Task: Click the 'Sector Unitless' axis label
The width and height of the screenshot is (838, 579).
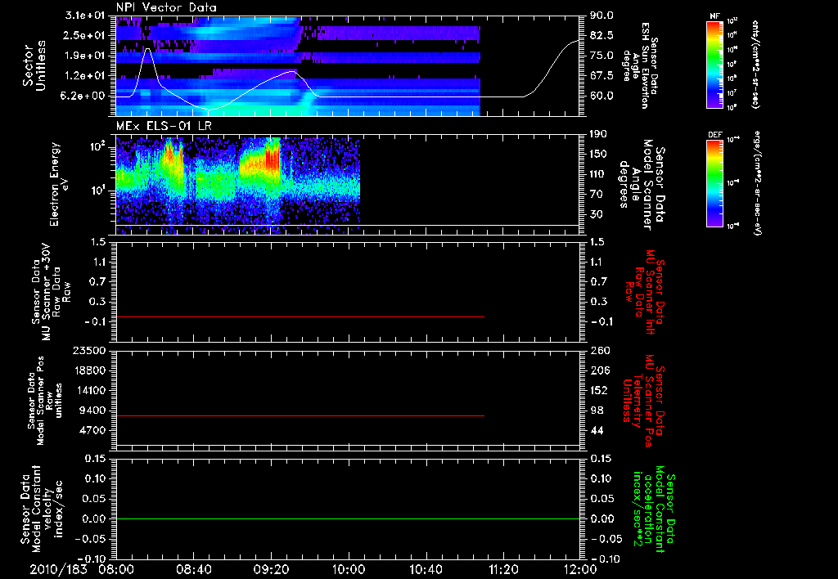Action: coord(34,65)
